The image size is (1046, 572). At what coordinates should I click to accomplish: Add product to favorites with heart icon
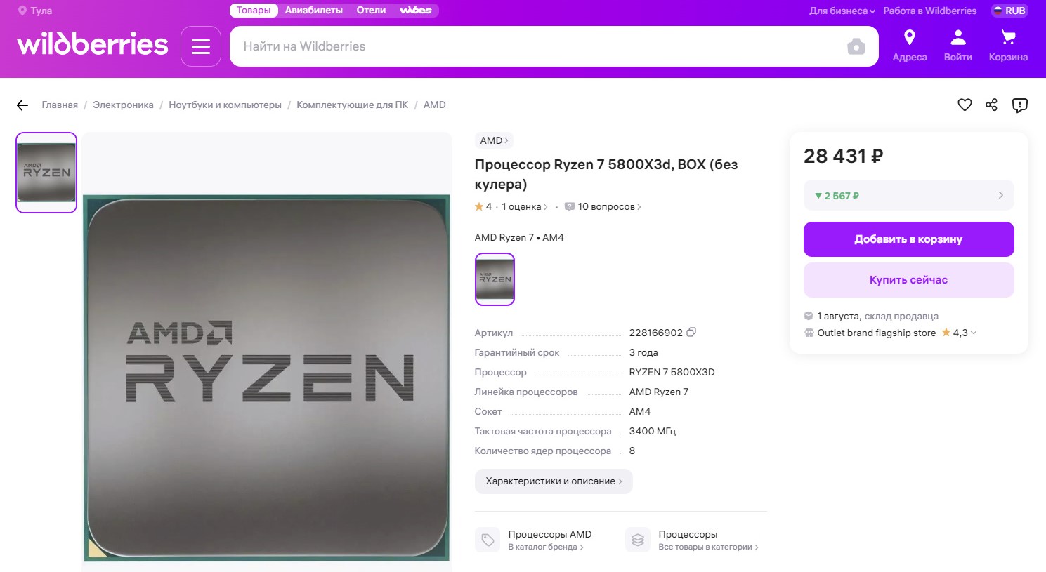[965, 105]
